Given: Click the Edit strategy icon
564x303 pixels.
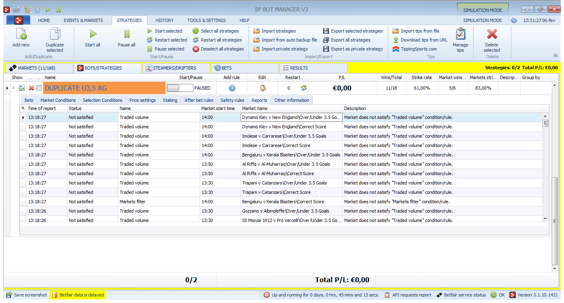Looking at the screenshot, I should 262,88.
